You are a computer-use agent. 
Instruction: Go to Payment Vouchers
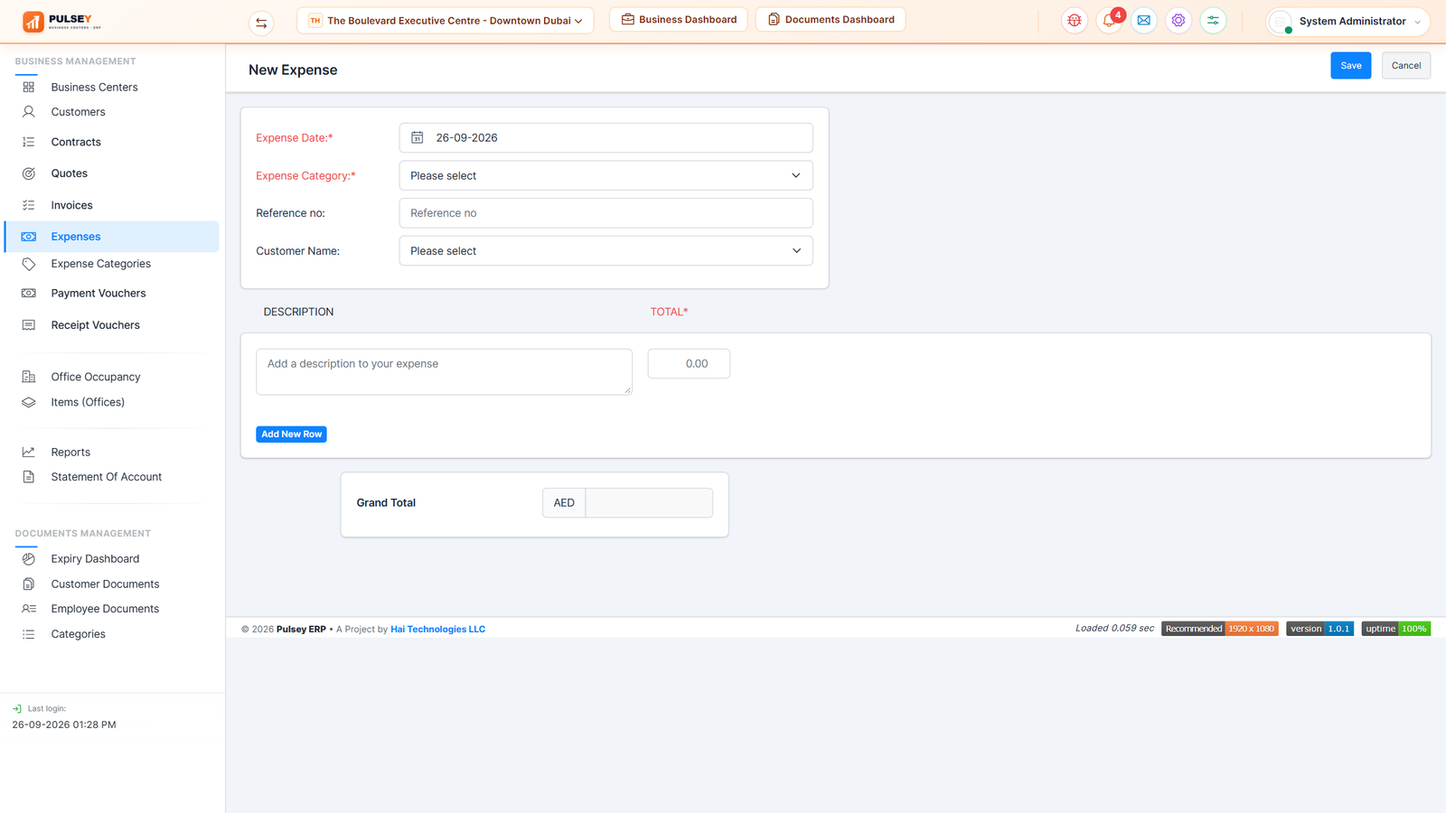(99, 294)
